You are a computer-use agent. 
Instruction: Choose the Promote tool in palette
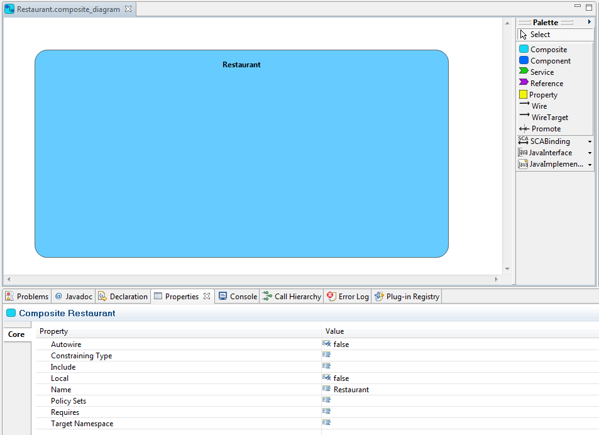pos(540,129)
